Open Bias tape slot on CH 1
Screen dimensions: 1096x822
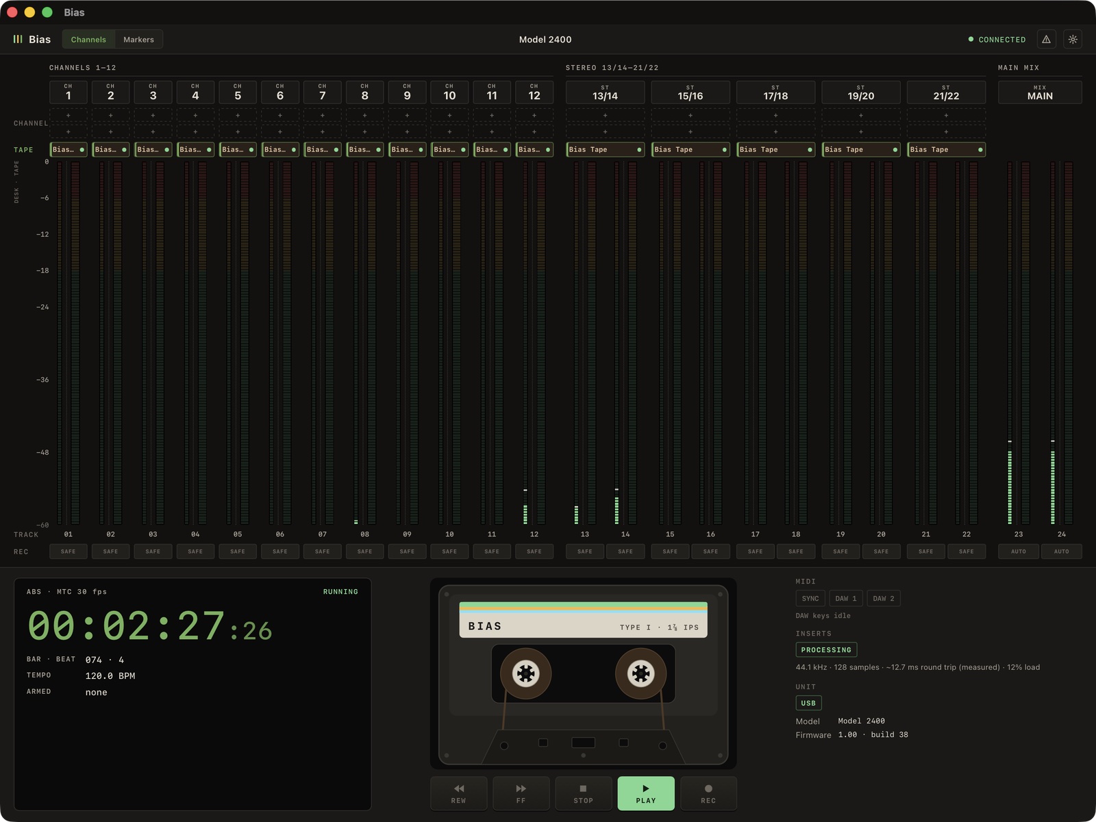coord(68,149)
